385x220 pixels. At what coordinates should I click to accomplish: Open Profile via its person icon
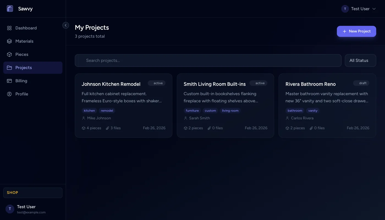tap(9, 94)
